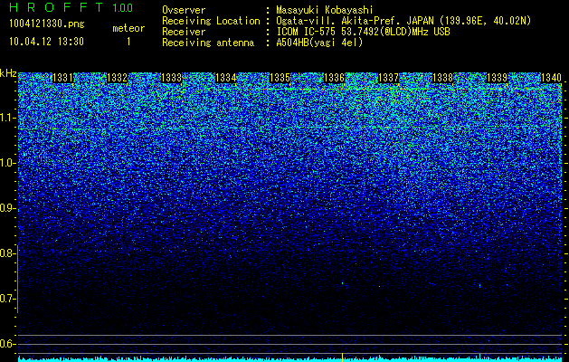Click the 1340 time marker
This screenshot has width=569, height=362.
point(551,78)
